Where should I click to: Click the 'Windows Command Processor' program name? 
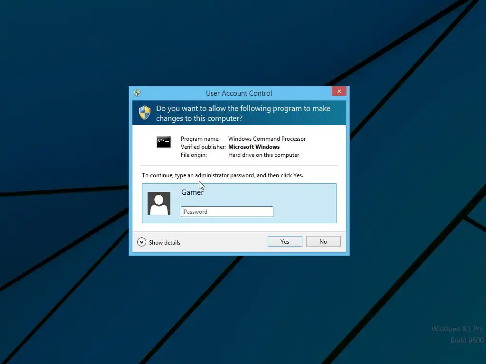point(267,139)
